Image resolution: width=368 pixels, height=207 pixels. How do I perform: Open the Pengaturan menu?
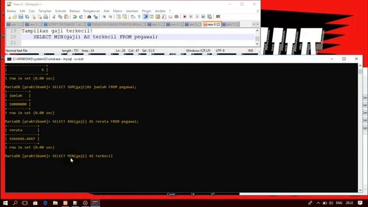[x=91, y=11]
